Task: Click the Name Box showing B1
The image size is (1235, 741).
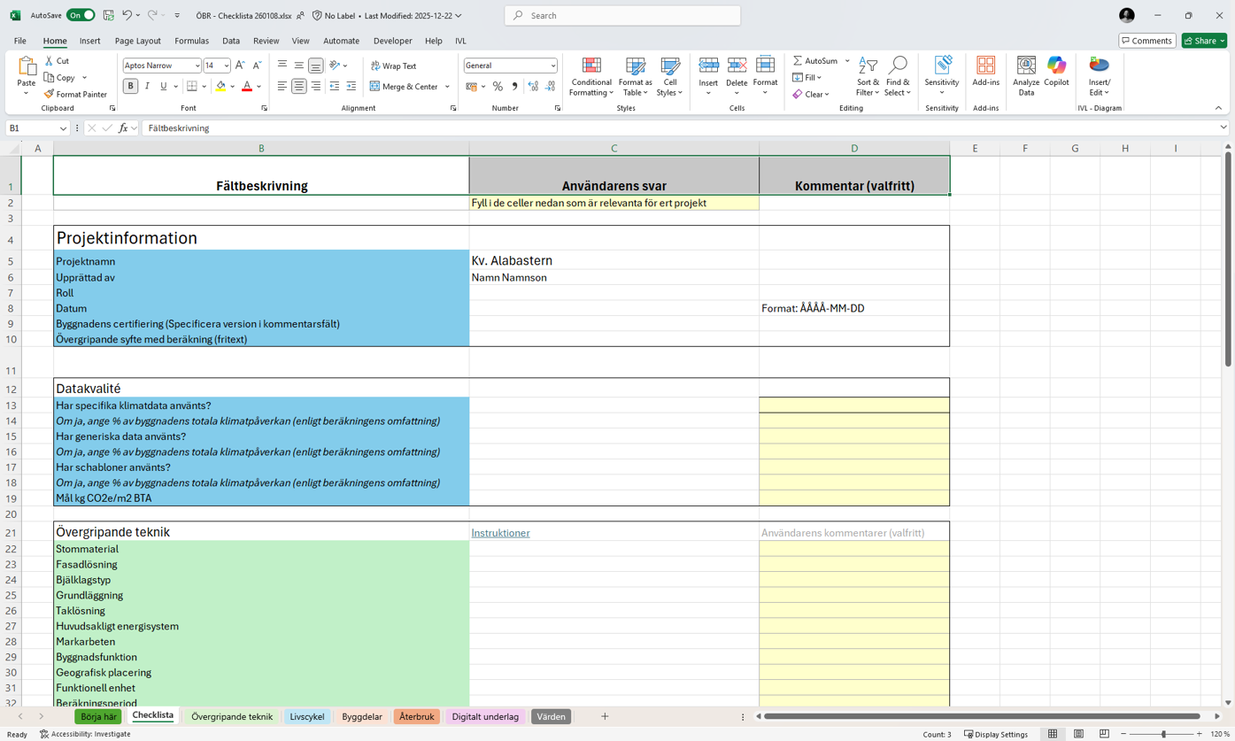Action: coord(32,128)
